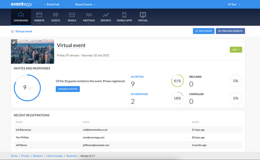Click the 9/11 registration progress ring
260x160 pixels.
pyautogui.click(x=27, y=88)
